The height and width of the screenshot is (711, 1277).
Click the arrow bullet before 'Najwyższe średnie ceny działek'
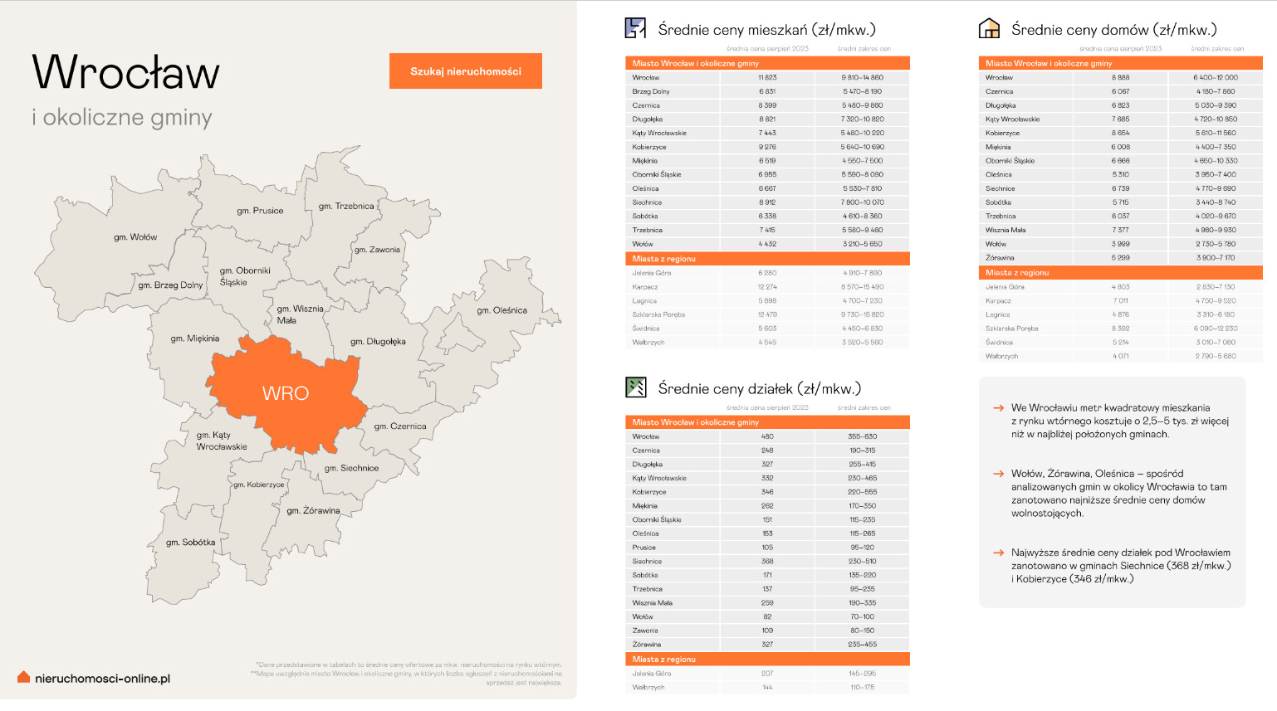[998, 553]
